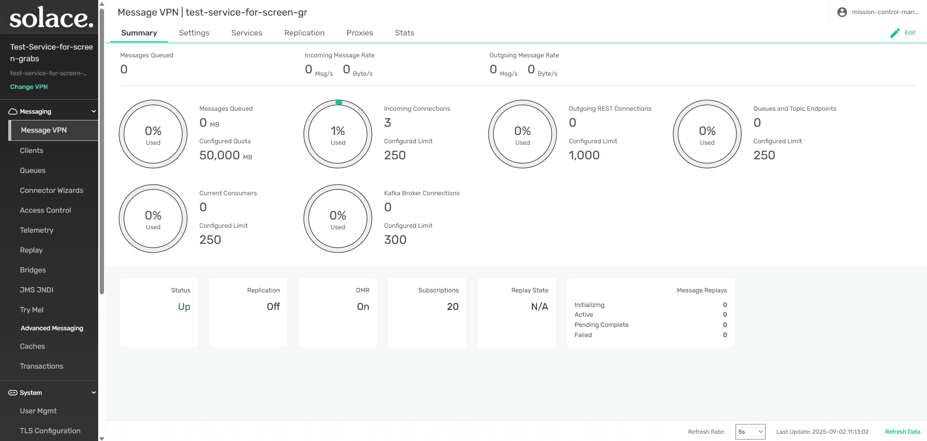Click the Kafka Broker Connections gauge
927x441 pixels.
338,219
